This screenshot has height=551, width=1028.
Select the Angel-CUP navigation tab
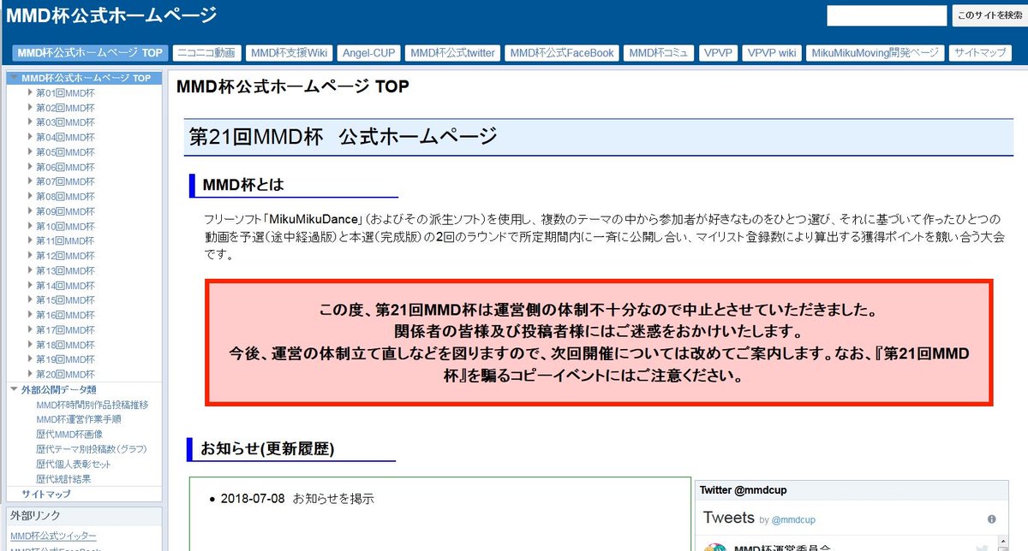click(368, 52)
